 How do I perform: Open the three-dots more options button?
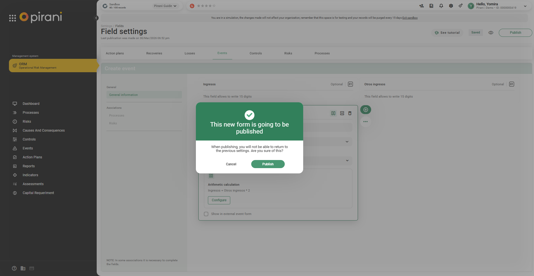366,122
